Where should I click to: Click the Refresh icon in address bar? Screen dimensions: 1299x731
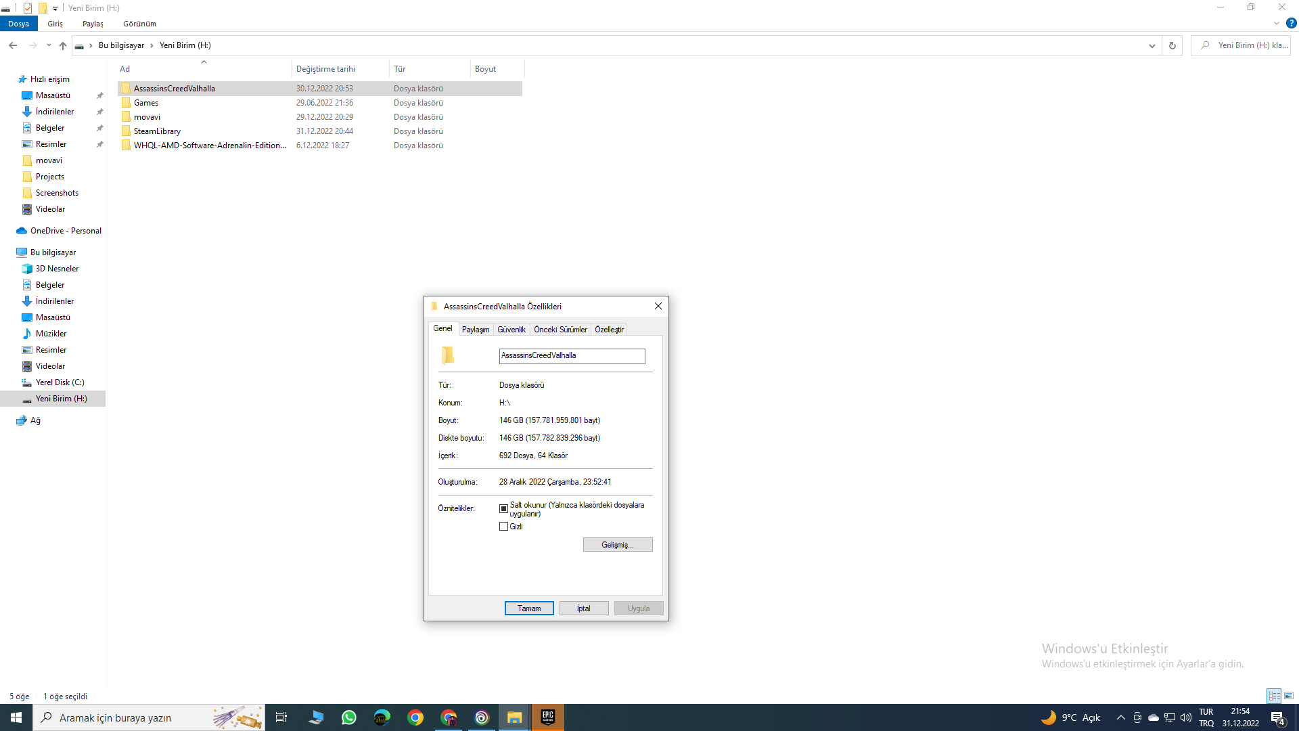pos(1172,45)
